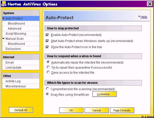Click the Default All button
Screen dimensions: 154x118
pos(21,110)
